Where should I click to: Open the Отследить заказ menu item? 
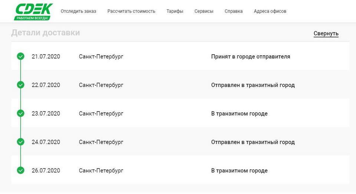[x=78, y=11]
